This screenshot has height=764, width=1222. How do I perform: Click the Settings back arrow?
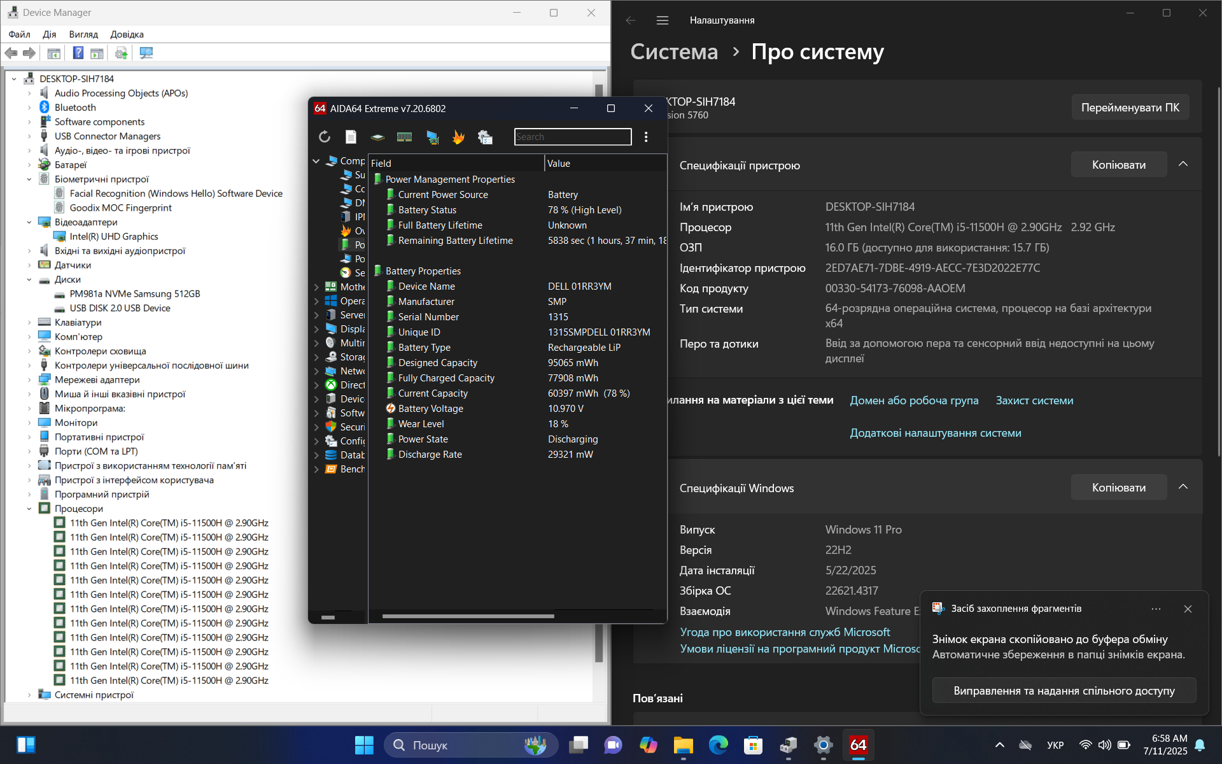tap(631, 20)
